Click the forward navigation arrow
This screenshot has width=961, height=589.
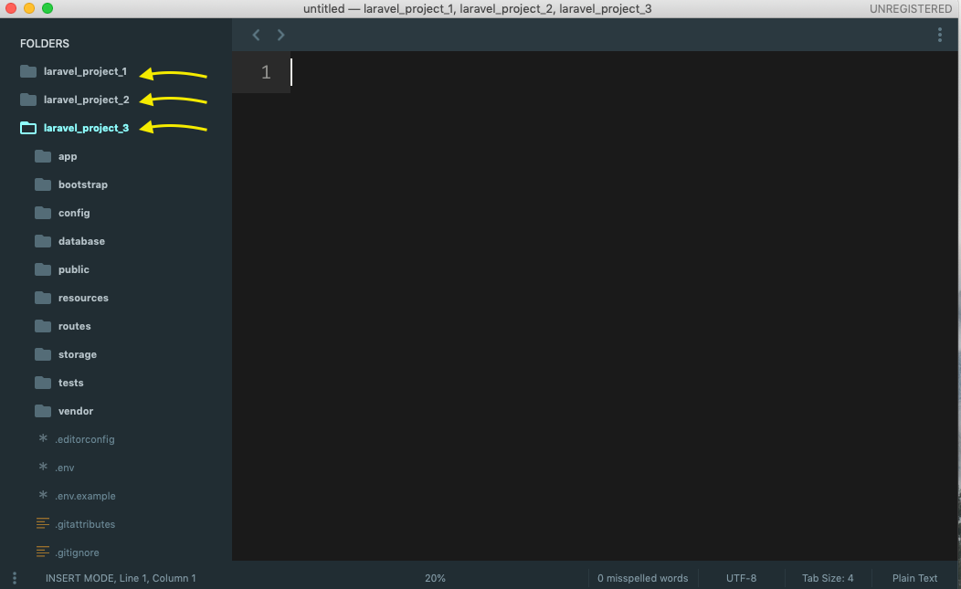(x=280, y=35)
